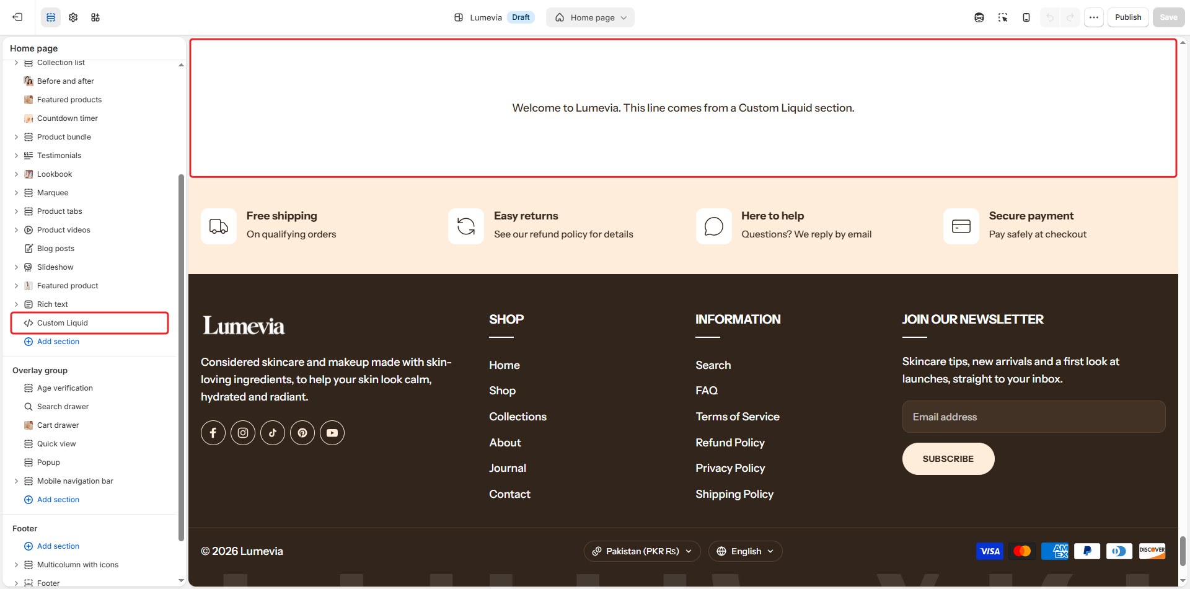Toggle the inspector selection icon

tap(1003, 17)
